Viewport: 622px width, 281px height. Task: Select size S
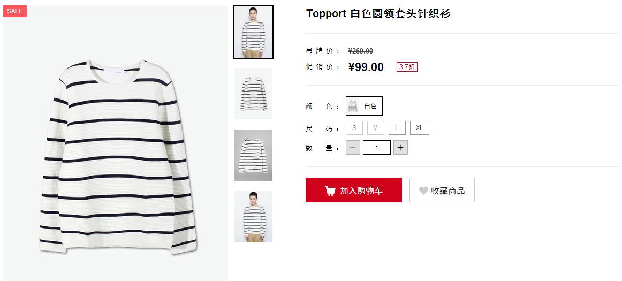click(354, 128)
